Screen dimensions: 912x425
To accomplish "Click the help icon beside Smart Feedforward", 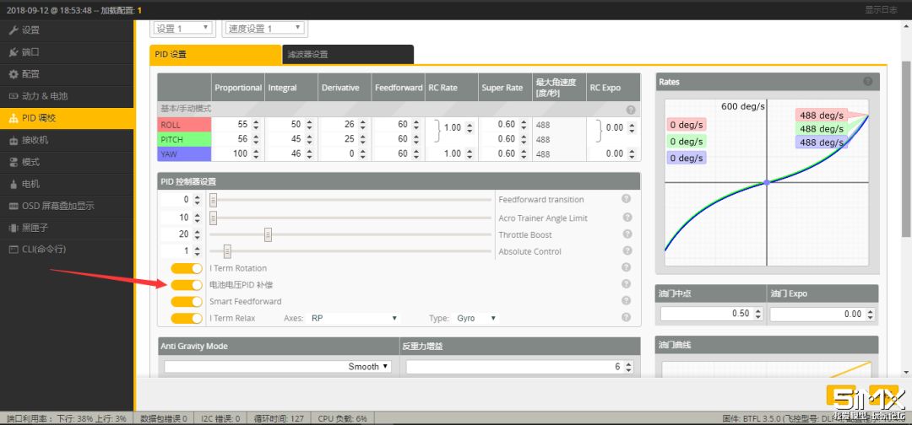I will click(x=627, y=301).
